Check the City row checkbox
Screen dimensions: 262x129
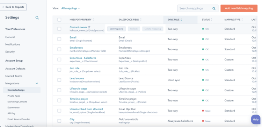click(x=59, y=121)
